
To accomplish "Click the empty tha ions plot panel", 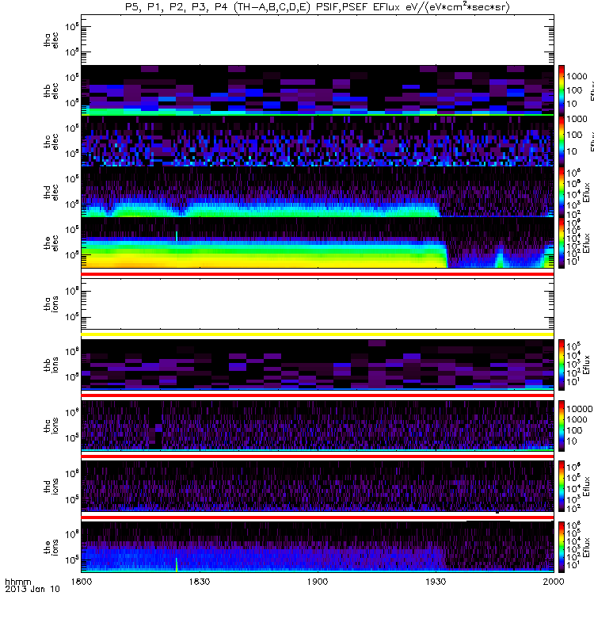I will (x=318, y=304).
